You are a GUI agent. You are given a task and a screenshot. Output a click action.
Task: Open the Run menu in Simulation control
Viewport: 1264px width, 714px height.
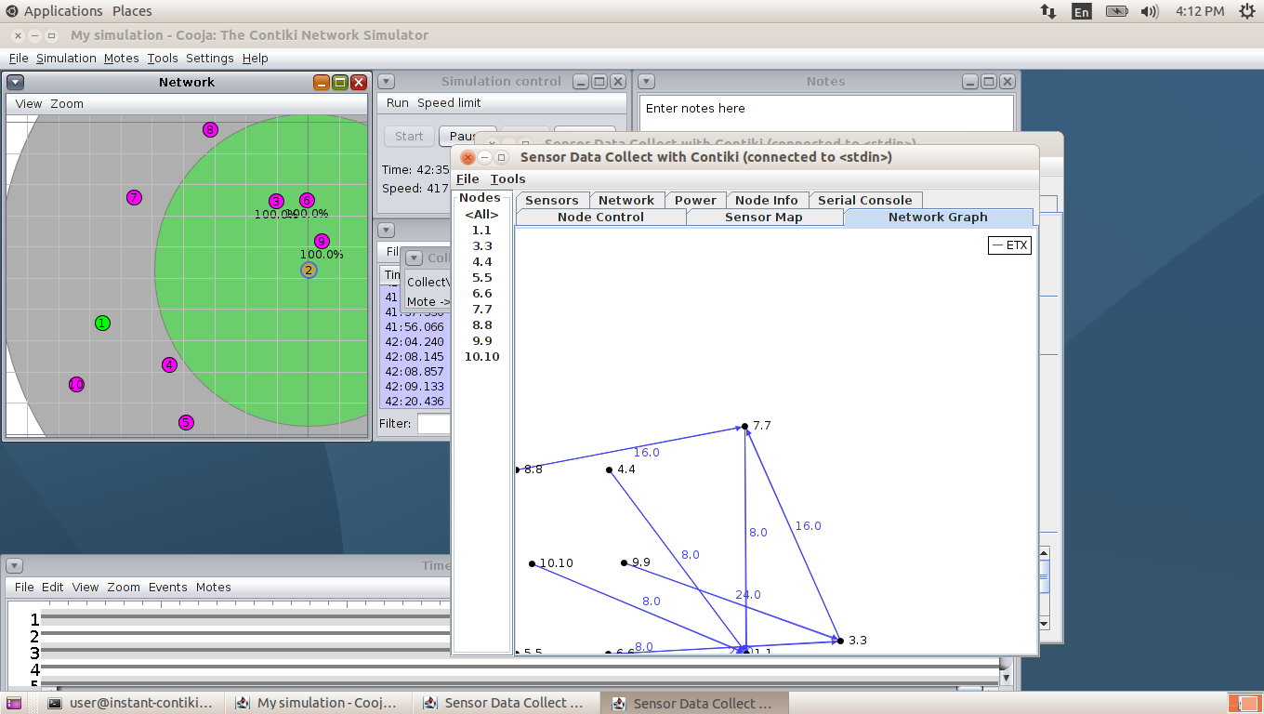click(x=397, y=103)
